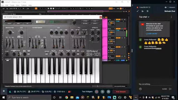Open the performance stats bar-chart icon
Screen dimensions: 178x100
click(x=10, y=92)
